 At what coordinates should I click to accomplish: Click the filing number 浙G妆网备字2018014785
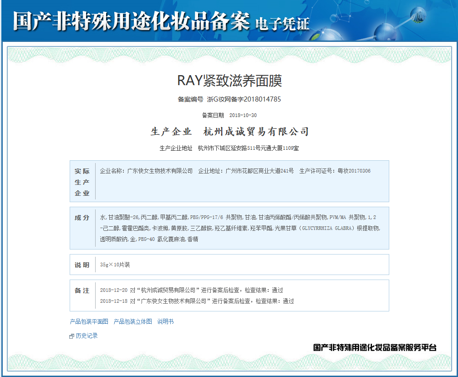point(244,99)
